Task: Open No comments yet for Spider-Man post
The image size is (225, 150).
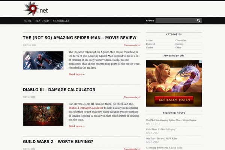Action: pyautogui.click(x=132, y=45)
